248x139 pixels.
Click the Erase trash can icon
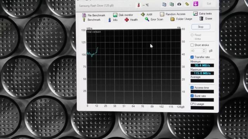[x=201, y=19]
